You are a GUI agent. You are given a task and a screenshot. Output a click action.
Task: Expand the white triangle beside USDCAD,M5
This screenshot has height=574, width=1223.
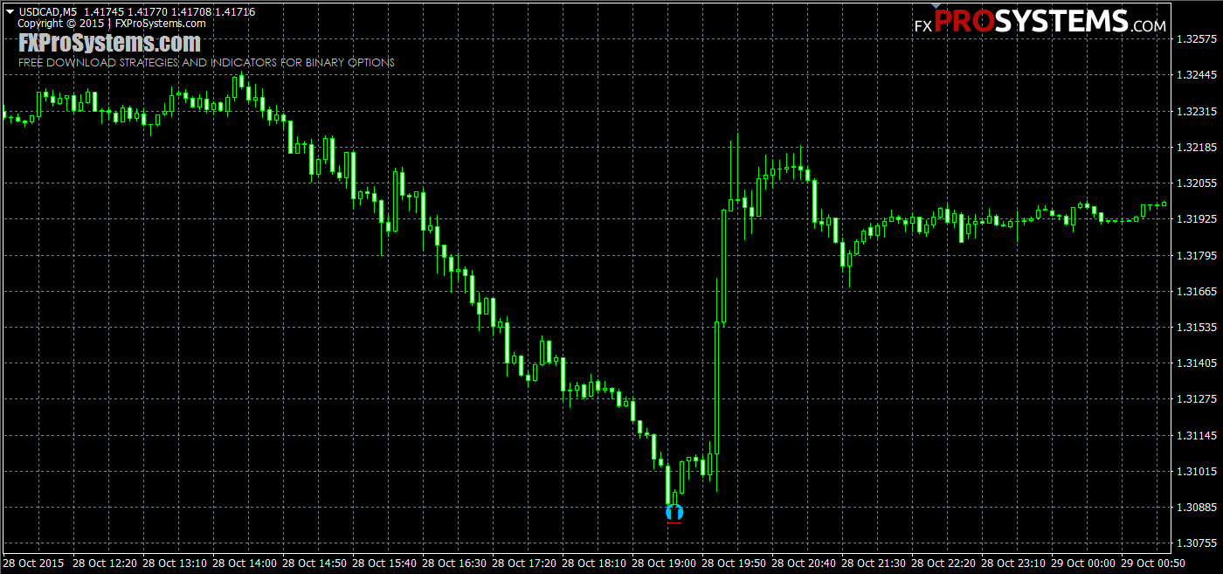click(10, 12)
